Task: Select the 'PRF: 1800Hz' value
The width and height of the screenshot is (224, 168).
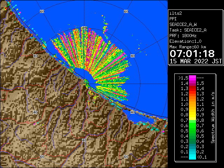Action: click(183, 36)
